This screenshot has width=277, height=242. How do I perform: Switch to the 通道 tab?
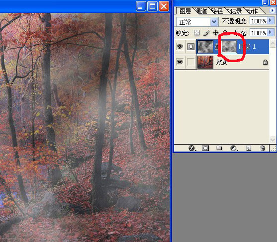point(201,11)
